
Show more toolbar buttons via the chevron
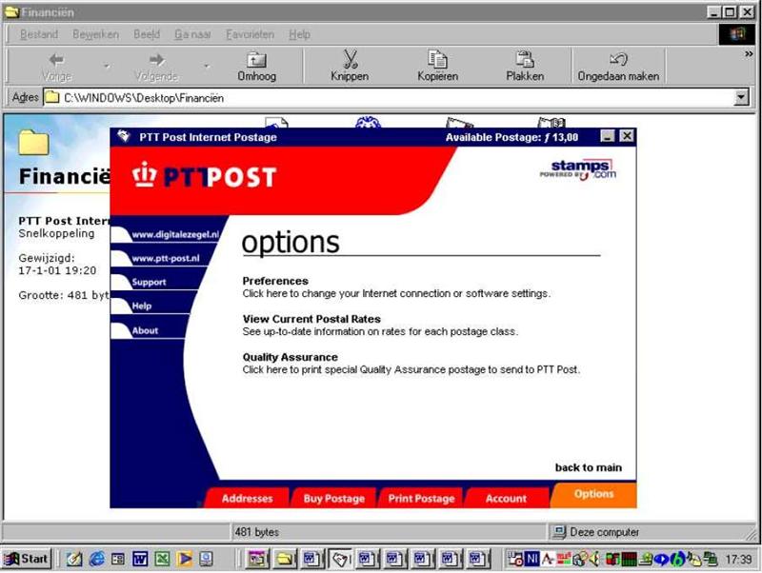click(749, 54)
